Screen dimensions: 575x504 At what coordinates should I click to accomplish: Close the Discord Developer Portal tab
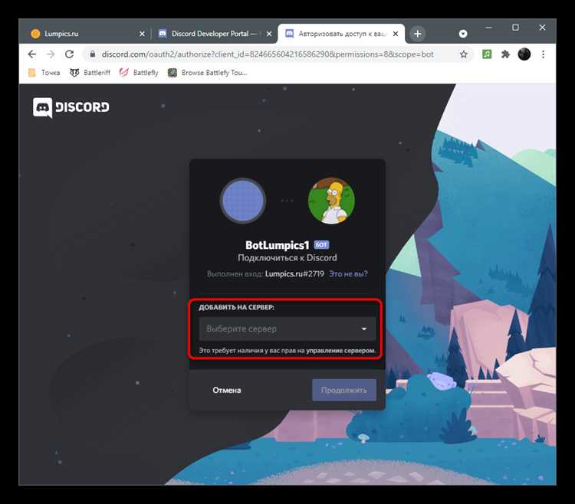click(269, 34)
